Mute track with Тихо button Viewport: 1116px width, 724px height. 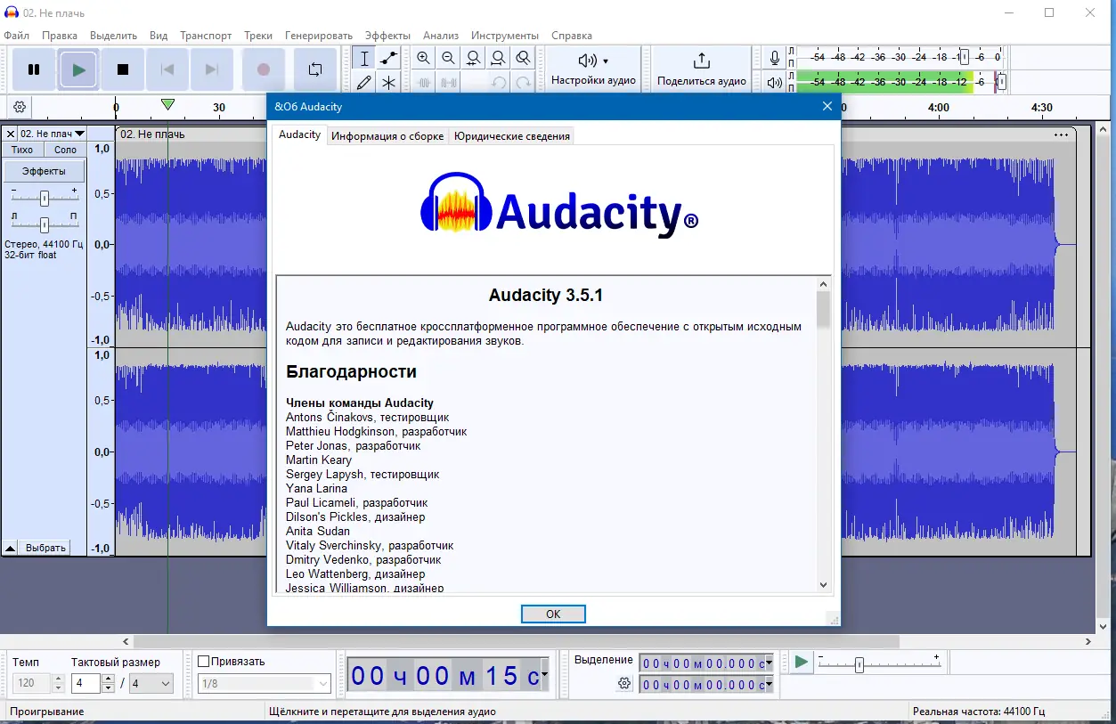22,150
